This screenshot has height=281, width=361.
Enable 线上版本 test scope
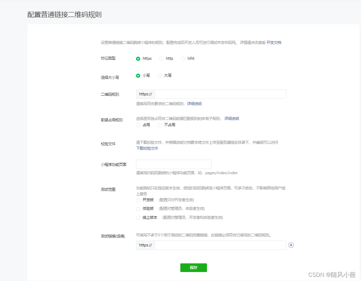point(138,217)
